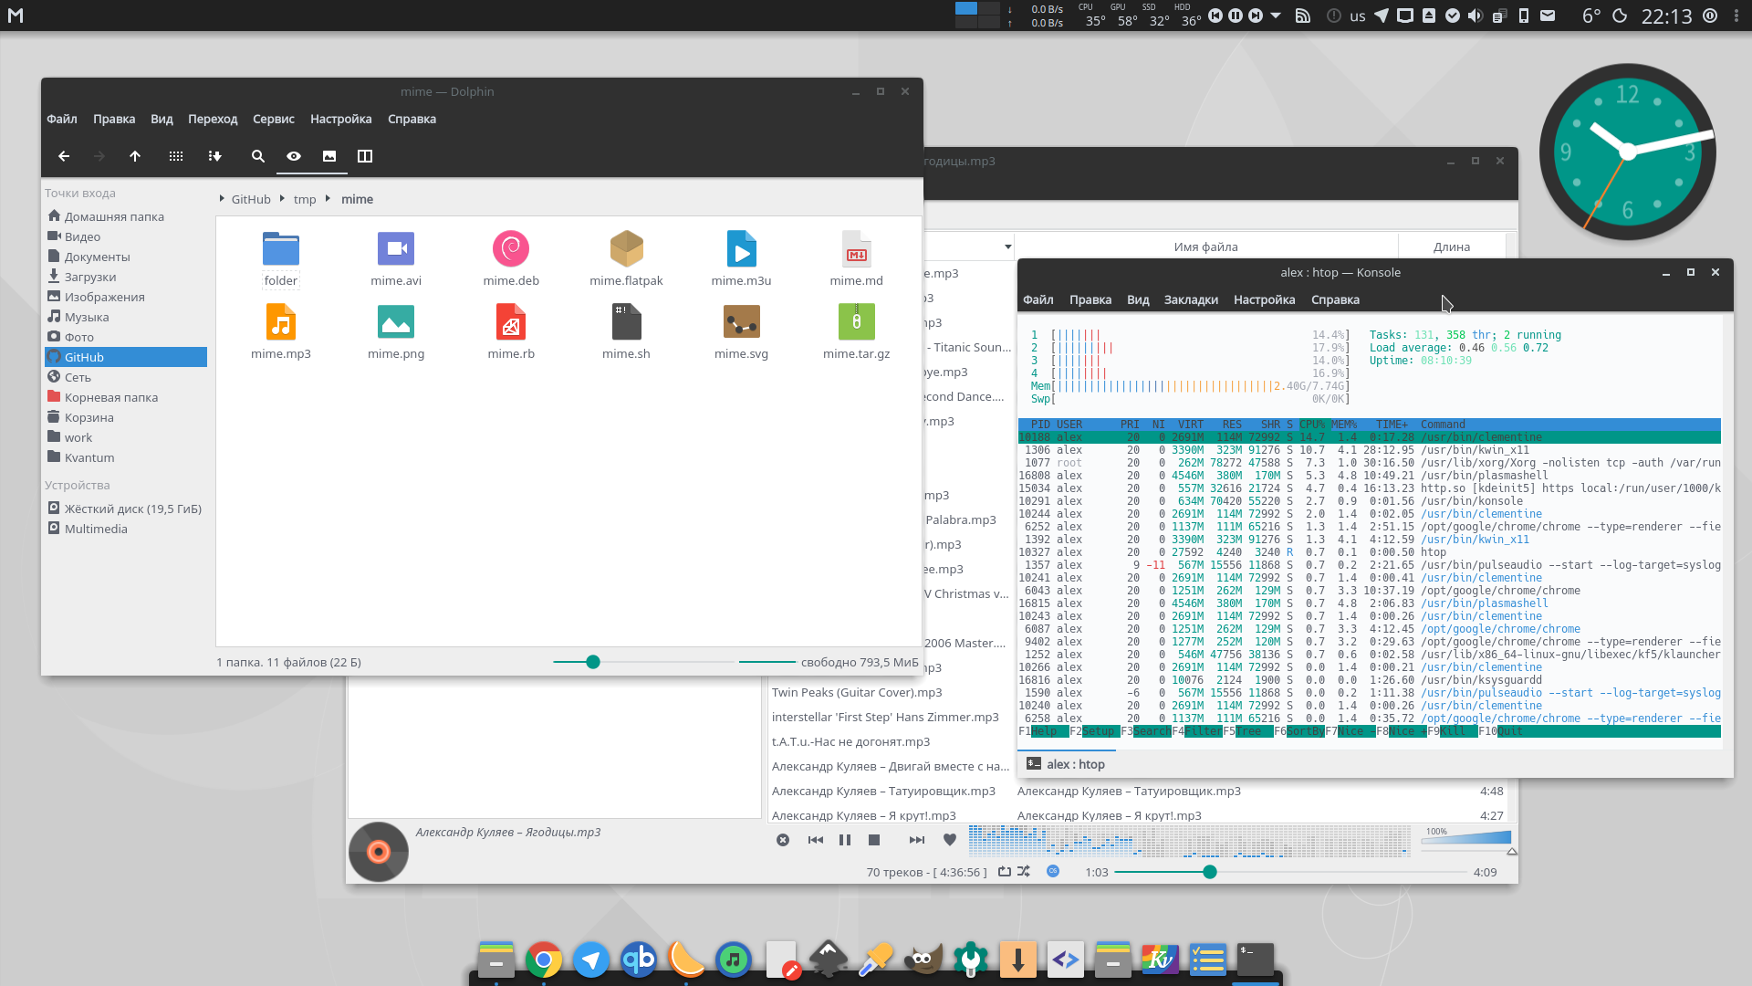Sort Clementine playlist by Длина column
Screen dimensions: 1752x986
tap(1452, 246)
